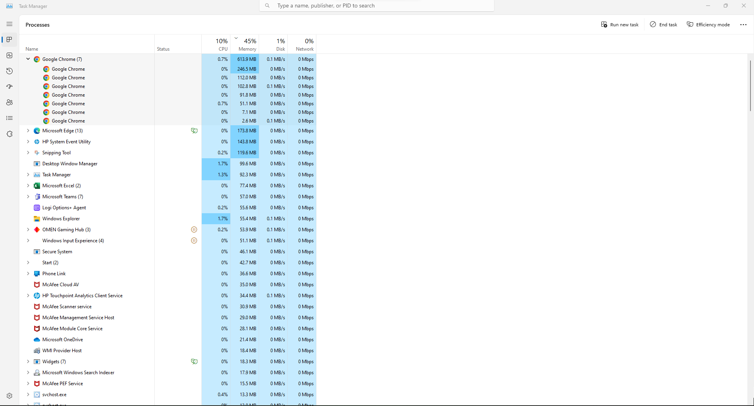Screen dimensions: 754x406
Task: Open the Users page in sidebar
Action: (9, 102)
